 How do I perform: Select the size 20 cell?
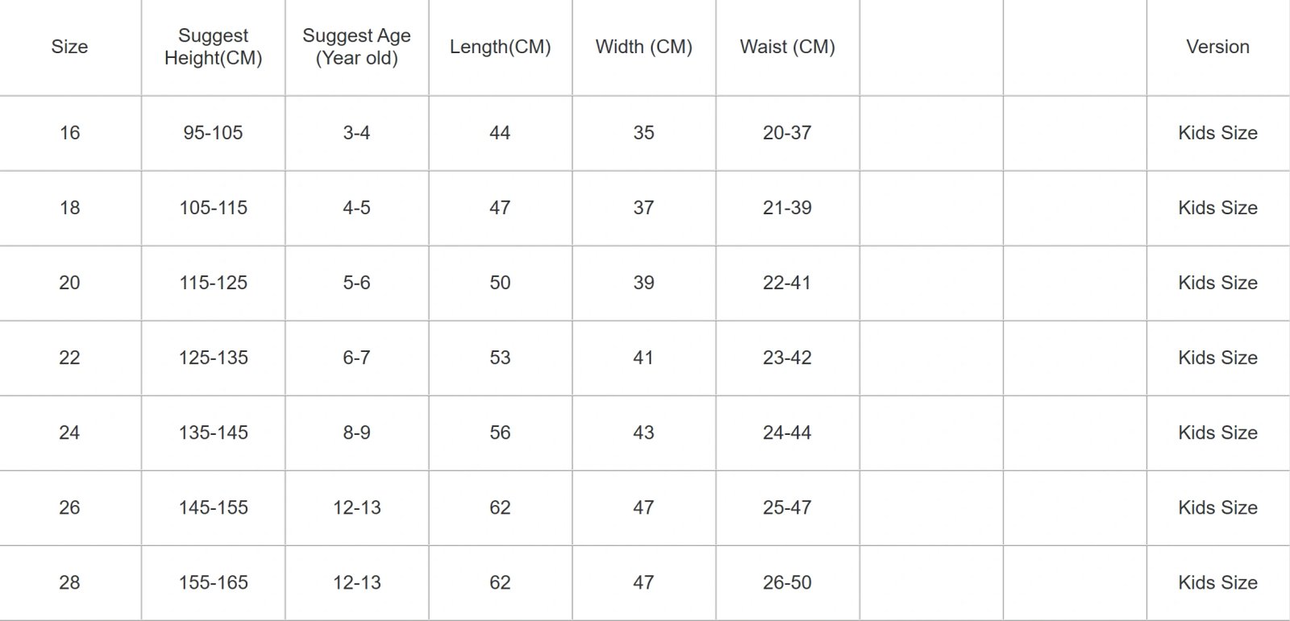69,283
